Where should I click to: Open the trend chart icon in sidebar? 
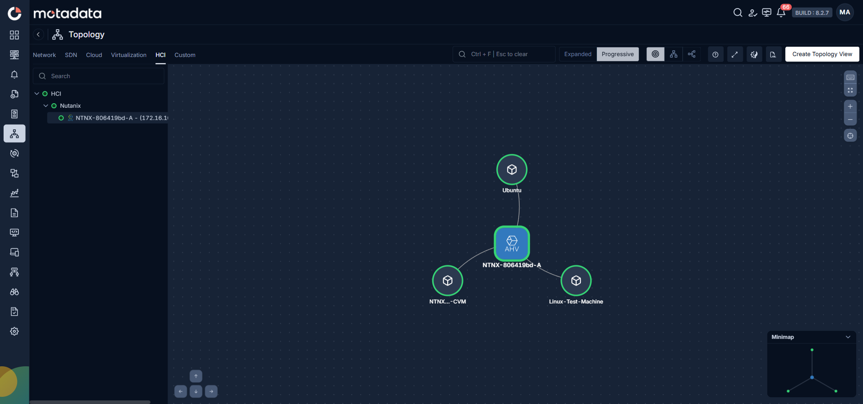14,193
